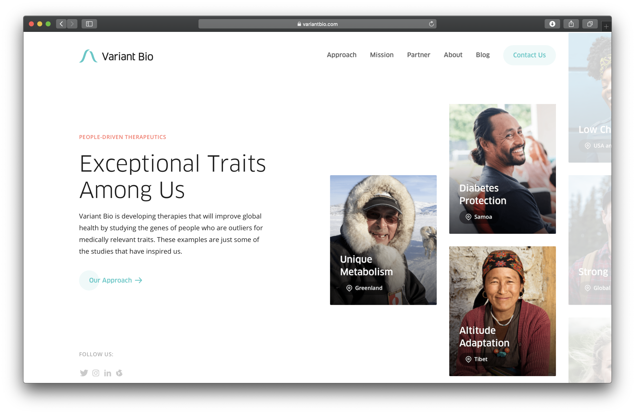Toggle the Safari sidebar button
Image resolution: width=635 pixels, height=414 pixels.
89,24
